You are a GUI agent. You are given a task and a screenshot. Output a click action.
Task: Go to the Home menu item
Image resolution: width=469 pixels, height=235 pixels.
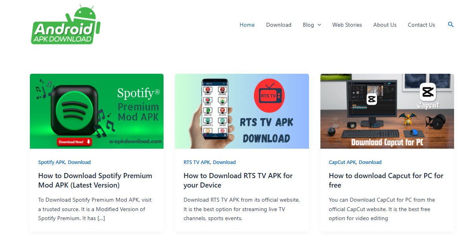coord(247,25)
